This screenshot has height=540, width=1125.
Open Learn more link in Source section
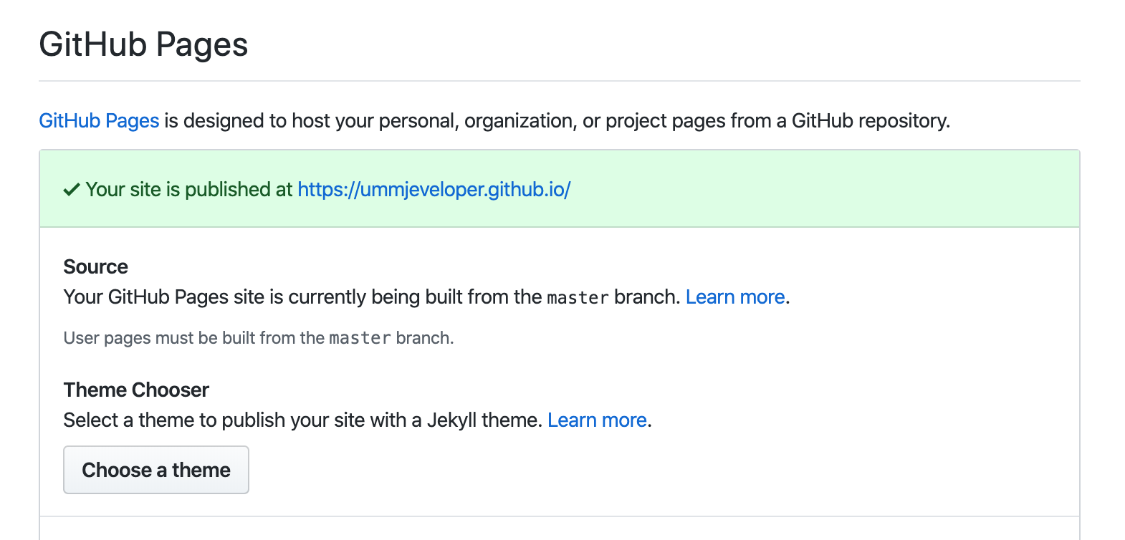pos(735,296)
